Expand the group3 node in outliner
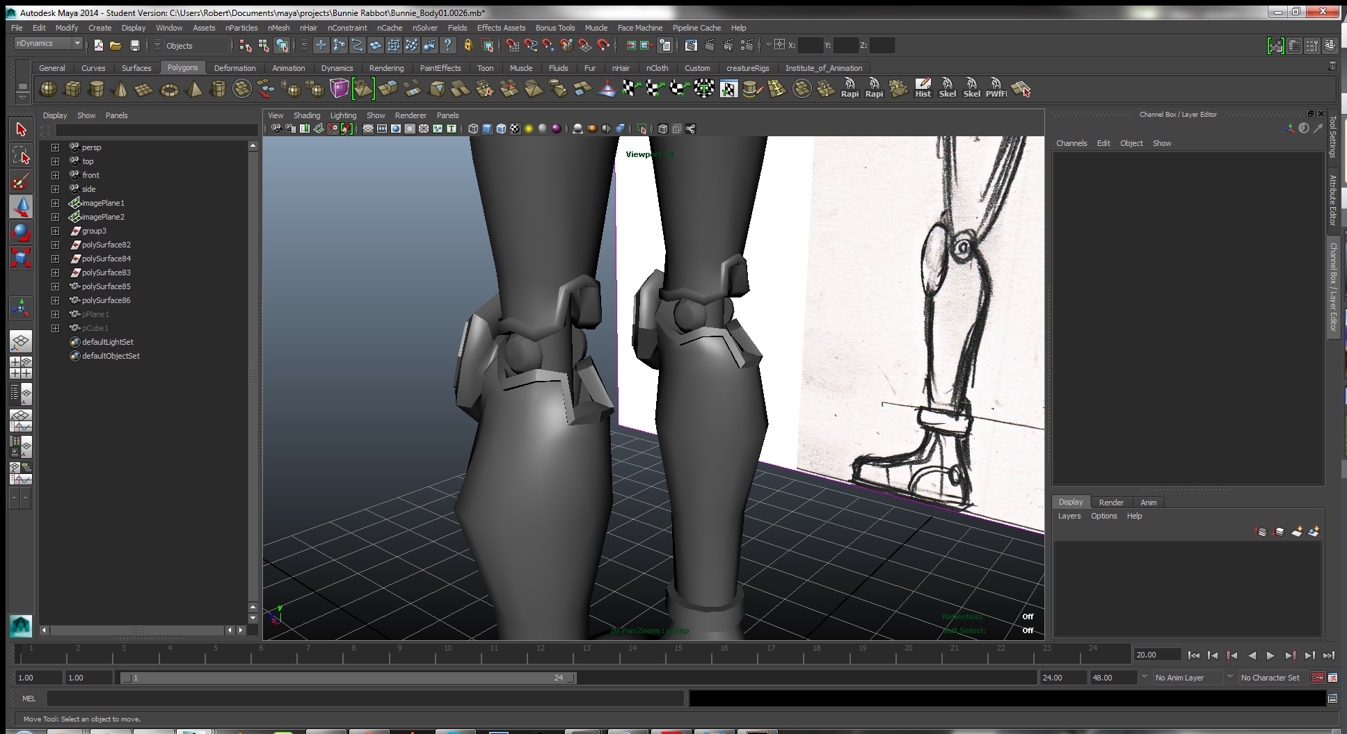Viewport: 1347px width, 734px height. [55, 231]
